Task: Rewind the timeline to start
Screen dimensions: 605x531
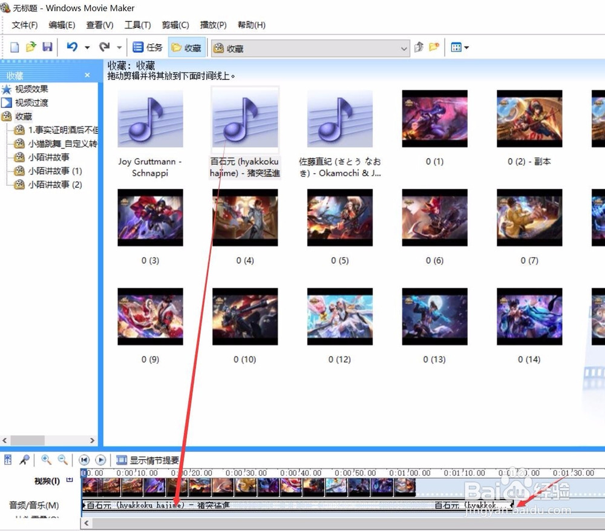Action: (x=84, y=460)
